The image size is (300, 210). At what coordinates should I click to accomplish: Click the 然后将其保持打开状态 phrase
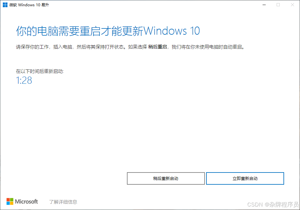(x=100, y=47)
